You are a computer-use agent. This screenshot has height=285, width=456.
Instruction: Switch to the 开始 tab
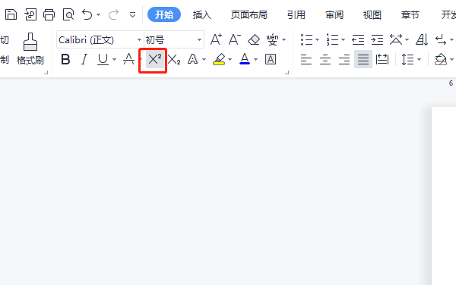point(164,14)
